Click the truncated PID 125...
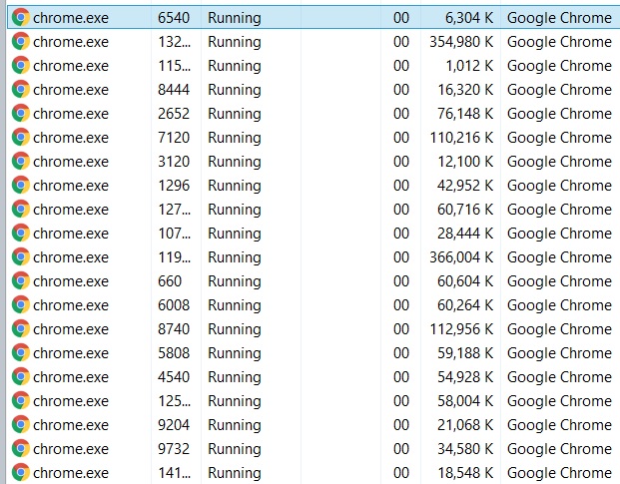The width and height of the screenshot is (620, 484). point(174,400)
